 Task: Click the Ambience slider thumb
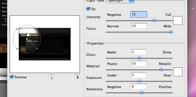coord(142,92)
